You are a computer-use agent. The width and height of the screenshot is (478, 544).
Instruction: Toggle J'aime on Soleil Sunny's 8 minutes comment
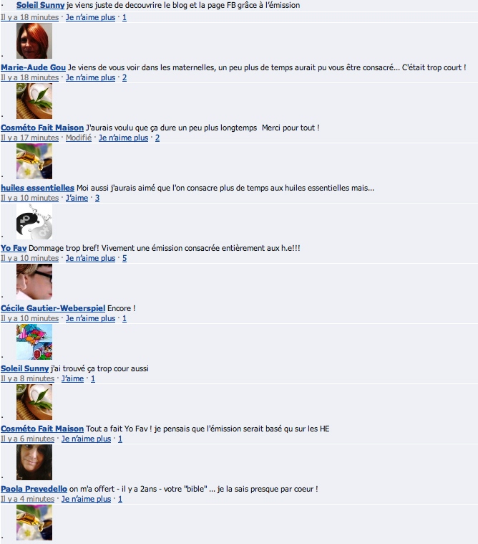pyautogui.click(x=72, y=378)
